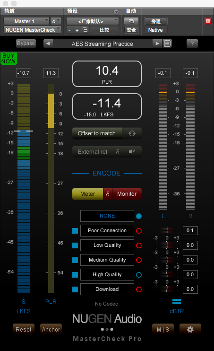Toggle blue square beside High Quality
The width and height of the screenshot is (214, 351).
[x=75, y=275]
